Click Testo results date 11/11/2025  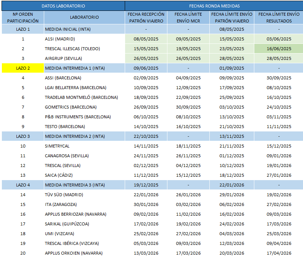point(279,127)
